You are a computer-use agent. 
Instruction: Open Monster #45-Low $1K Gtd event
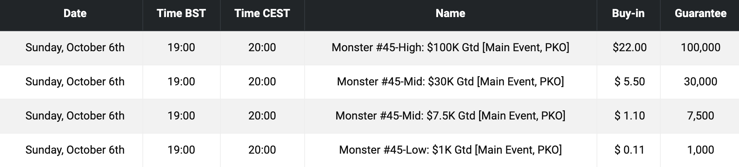click(450, 150)
